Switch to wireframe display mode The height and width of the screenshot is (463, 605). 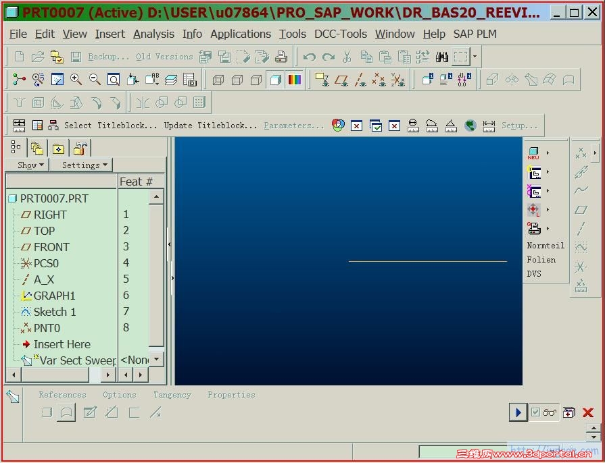pos(218,80)
